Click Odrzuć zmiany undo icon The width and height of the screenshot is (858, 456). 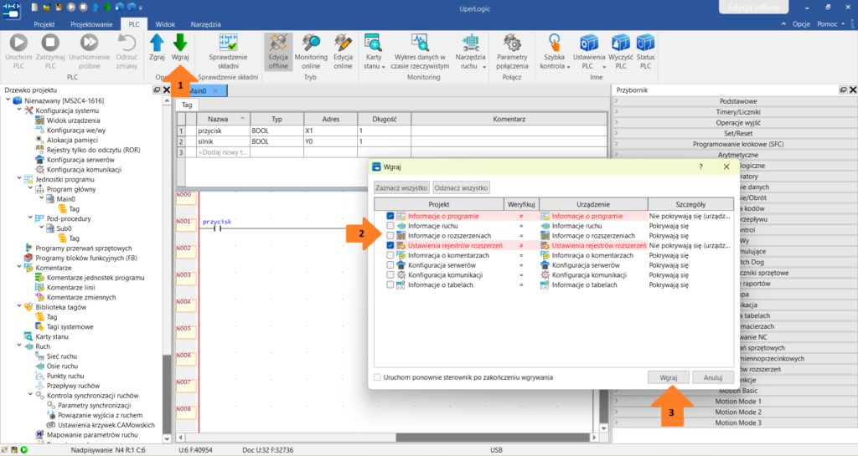[x=127, y=43]
